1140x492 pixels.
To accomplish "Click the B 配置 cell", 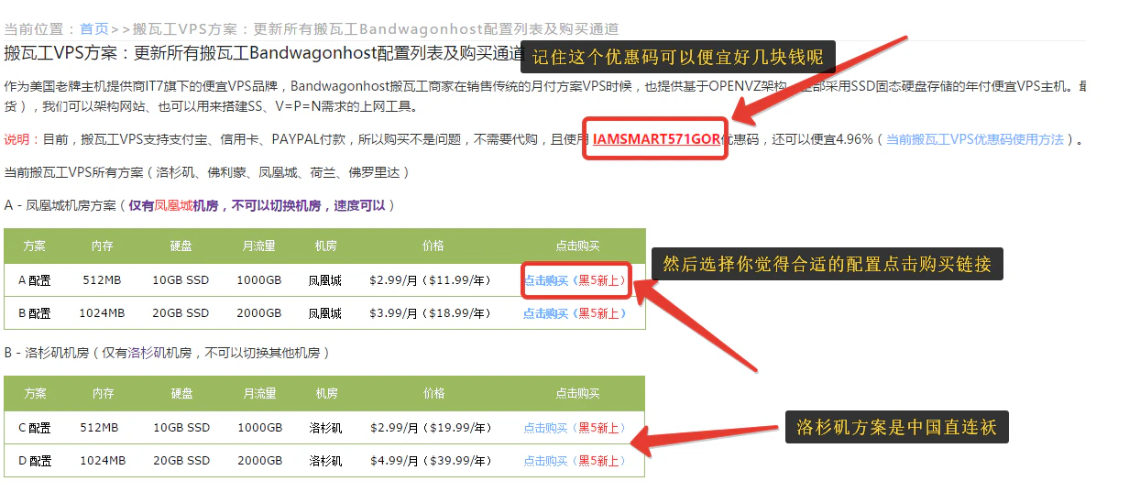I will (x=35, y=313).
